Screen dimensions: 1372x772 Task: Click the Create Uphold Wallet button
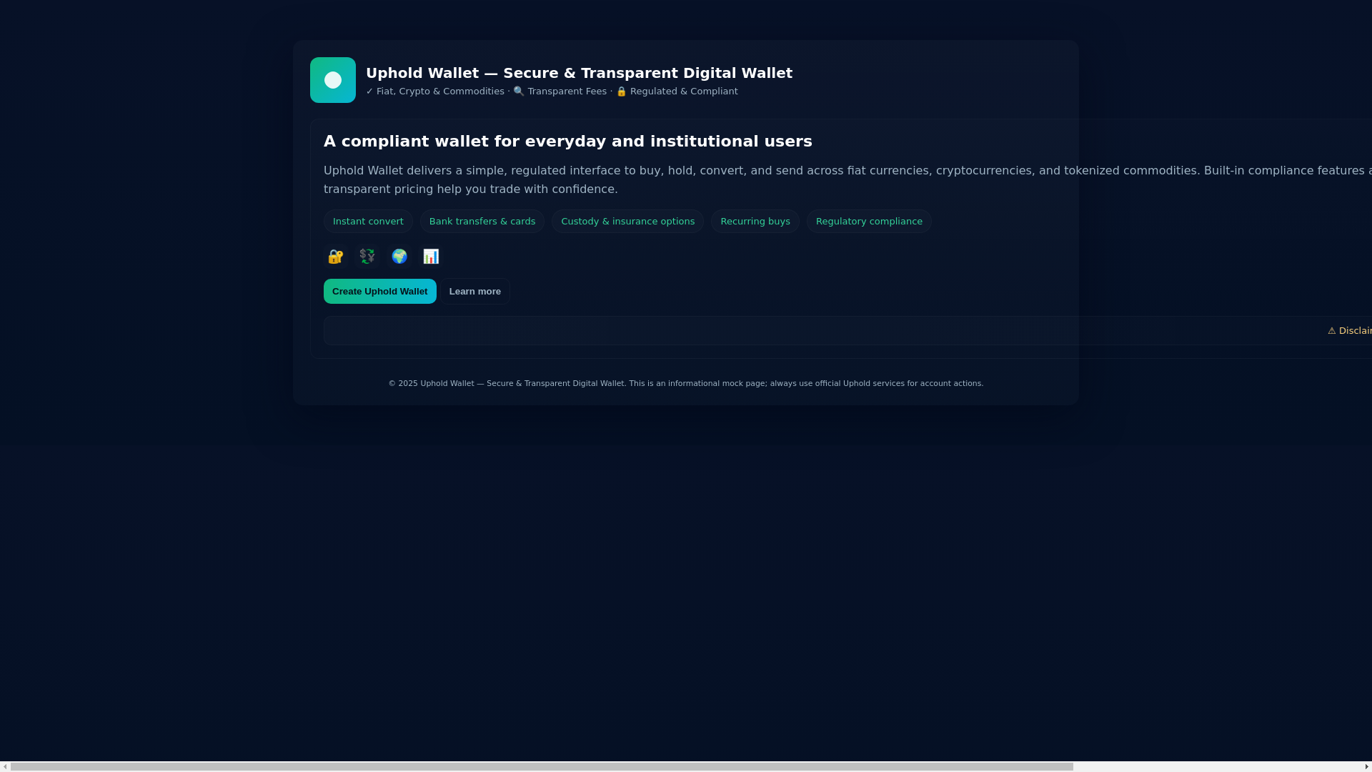[x=380, y=292]
